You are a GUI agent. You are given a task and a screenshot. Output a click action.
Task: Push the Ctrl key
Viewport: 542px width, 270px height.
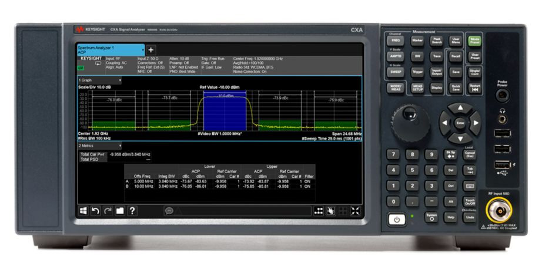[x=450, y=185]
